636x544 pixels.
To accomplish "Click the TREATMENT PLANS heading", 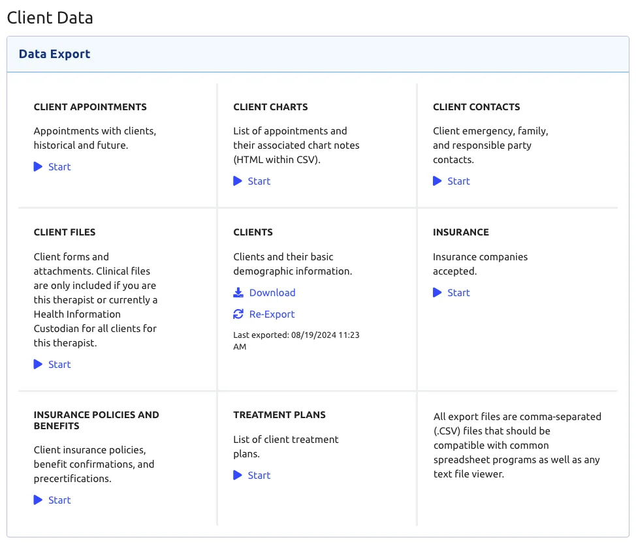I will coord(279,415).
